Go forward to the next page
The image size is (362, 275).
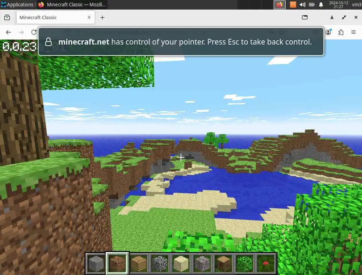point(21,32)
